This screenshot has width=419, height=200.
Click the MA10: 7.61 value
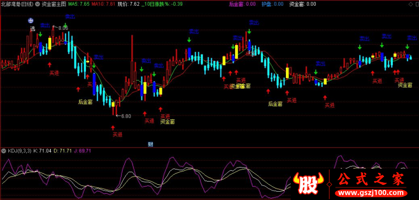pos(103,4)
